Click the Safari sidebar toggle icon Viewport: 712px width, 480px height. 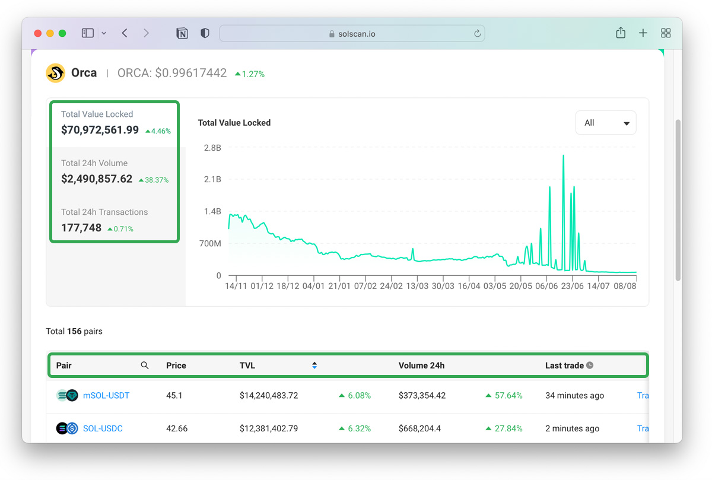tap(88, 33)
